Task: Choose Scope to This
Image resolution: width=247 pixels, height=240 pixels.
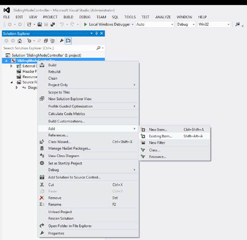Action: pos(59,92)
